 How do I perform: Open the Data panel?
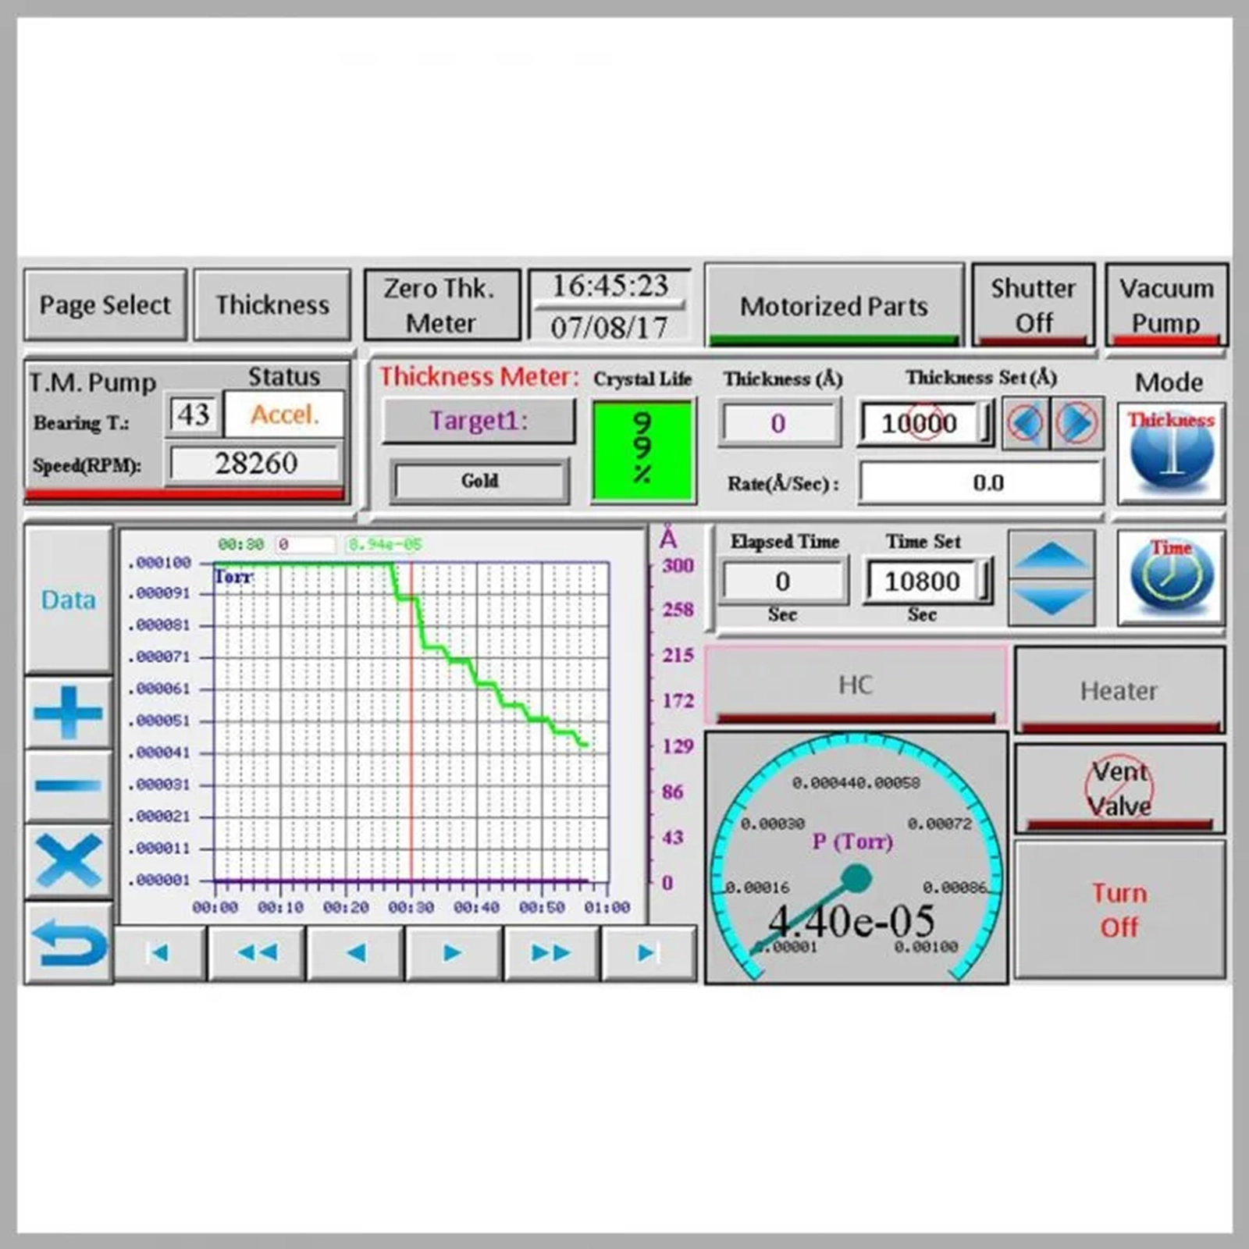tap(69, 599)
